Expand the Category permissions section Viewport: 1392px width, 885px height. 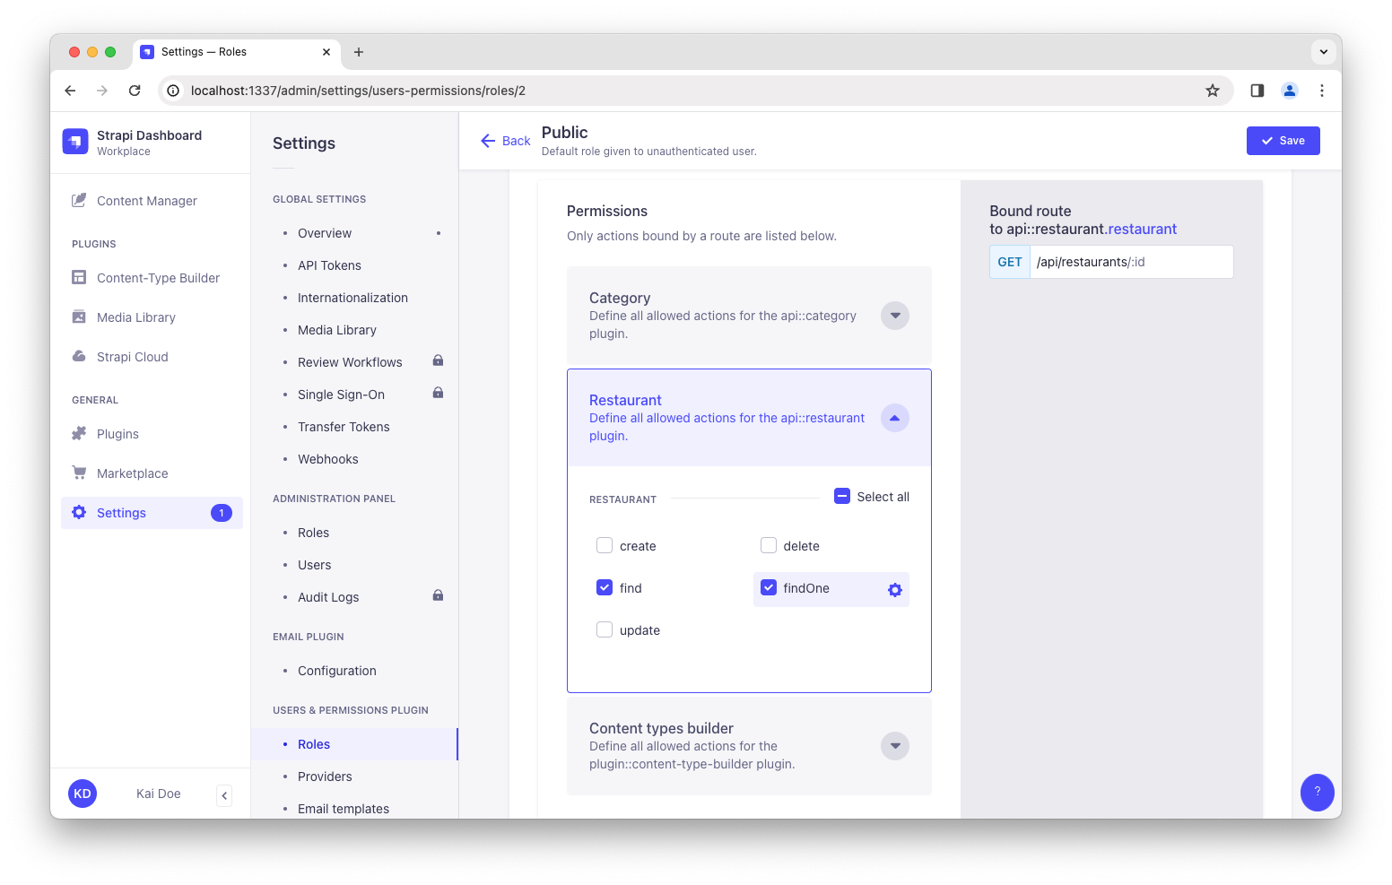point(894,316)
